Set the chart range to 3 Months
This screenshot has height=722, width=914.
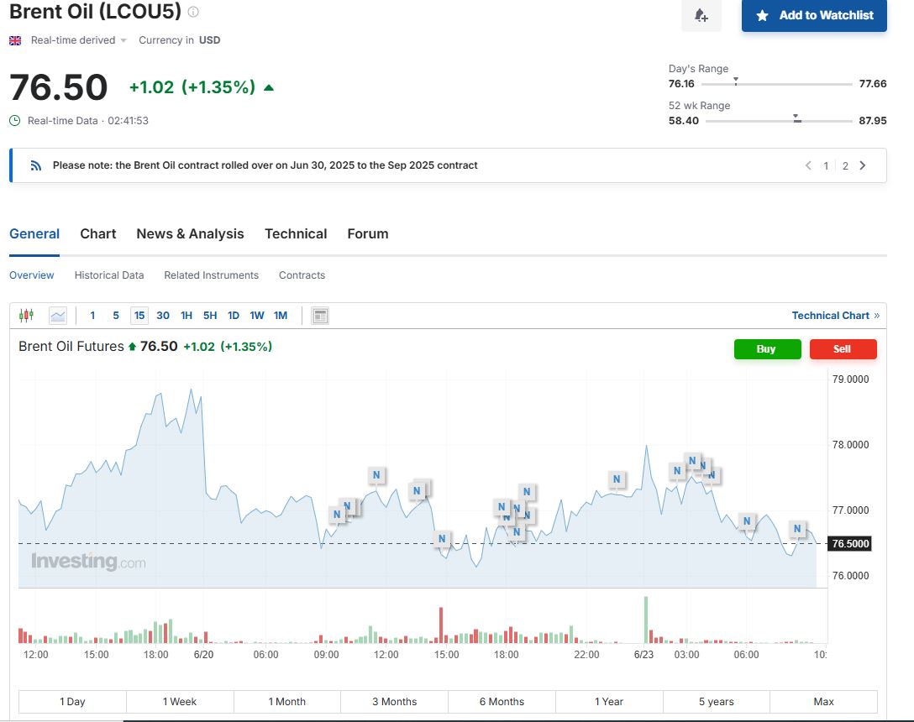394,702
